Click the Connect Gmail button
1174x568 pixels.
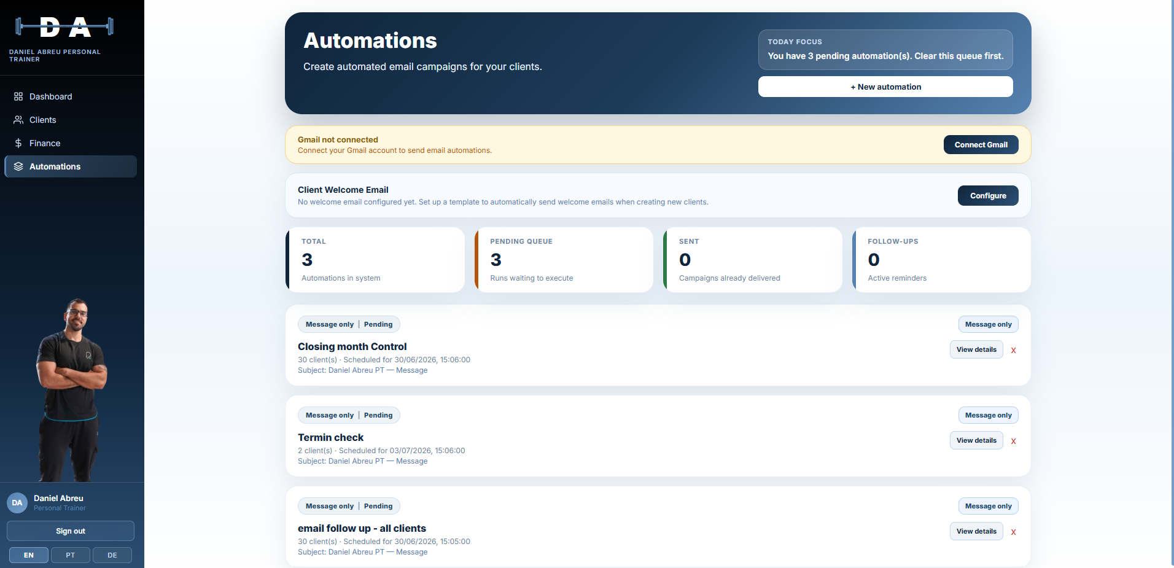[981, 145]
